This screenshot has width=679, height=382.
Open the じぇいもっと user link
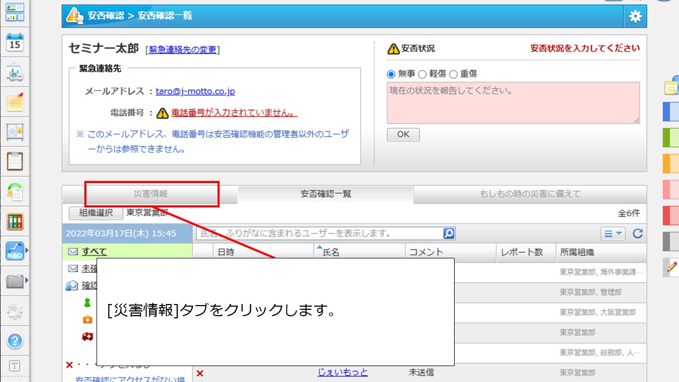pos(343,372)
